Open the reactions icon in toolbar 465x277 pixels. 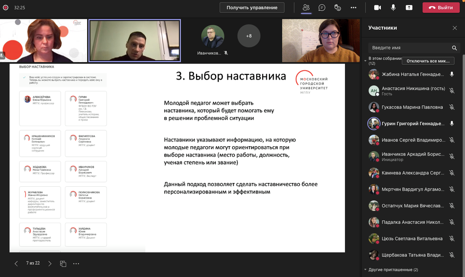pyautogui.click(x=337, y=8)
